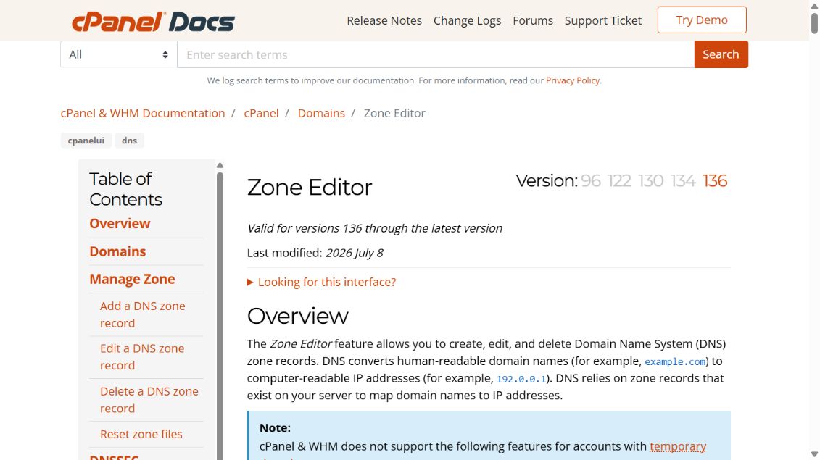
Task: Go to Delete a DNS zone record
Action: point(149,400)
